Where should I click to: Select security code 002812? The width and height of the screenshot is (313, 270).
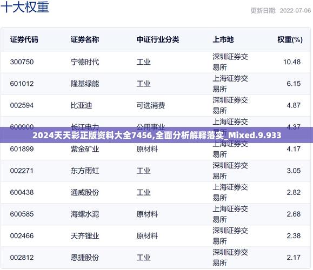[x=22, y=258]
